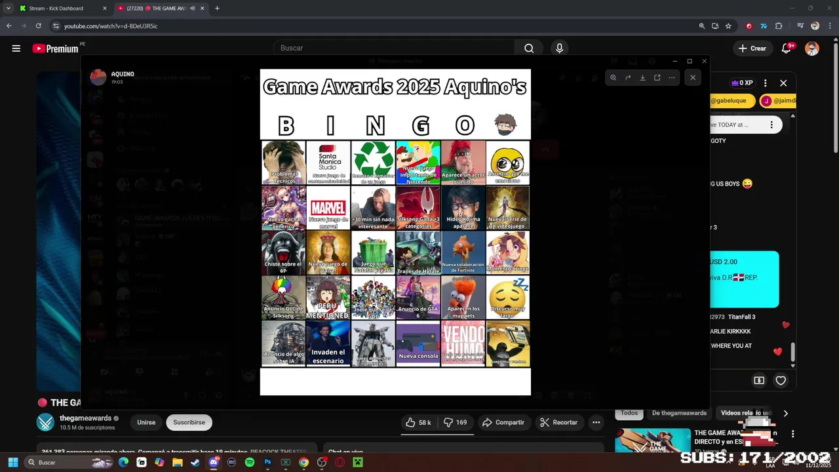Open File Explorer from taskbar

coord(178,462)
